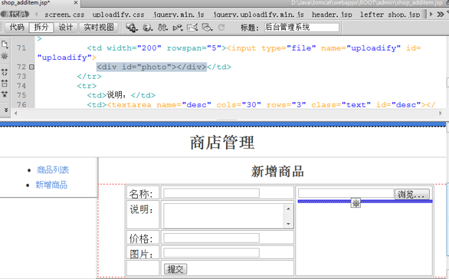Click Collapse Full Tag icon
The width and height of the screenshot is (449, 279).
coord(5,72)
